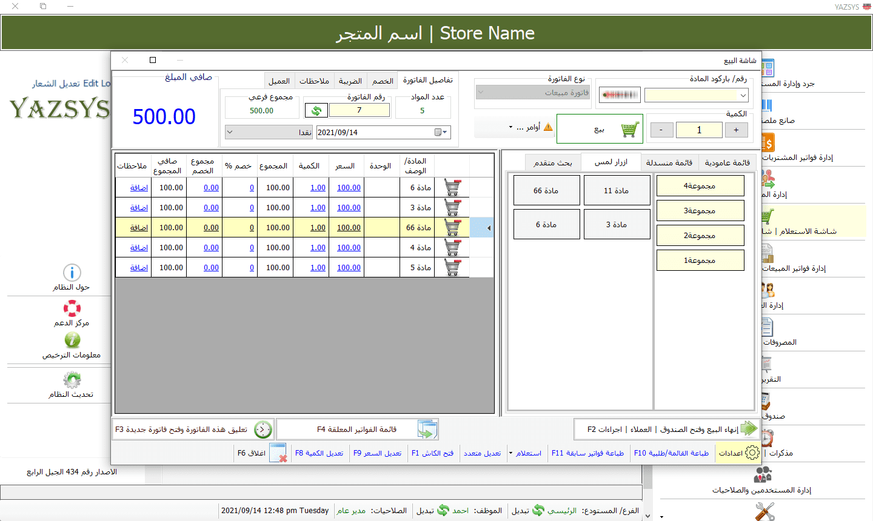Click the Edit Logo link in main window
This screenshot has height=521, width=873.
(72, 83)
